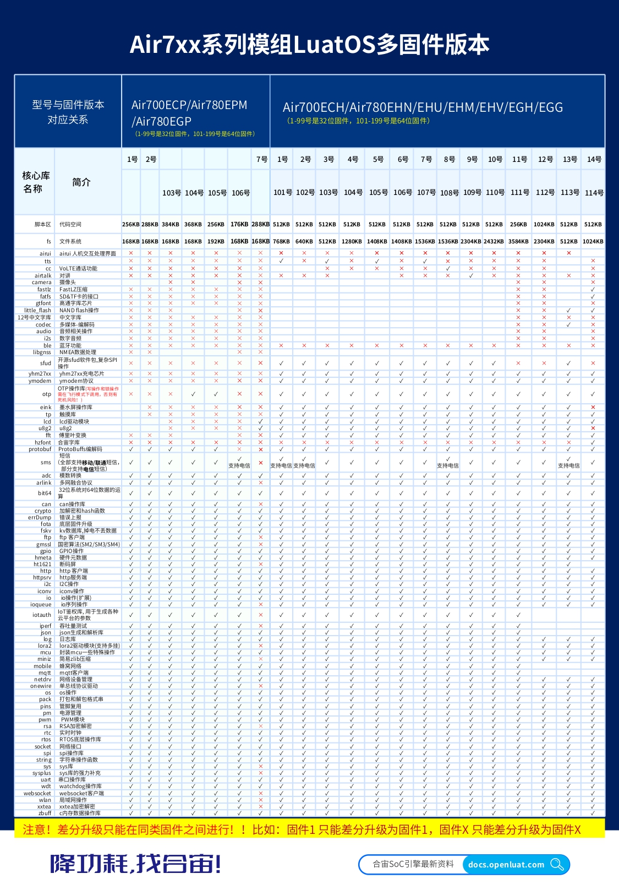Image resolution: width=619 pixels, height=895 pixels.
Task: Click the 核心库名称 column header
Action: click(x=36, y=182)
